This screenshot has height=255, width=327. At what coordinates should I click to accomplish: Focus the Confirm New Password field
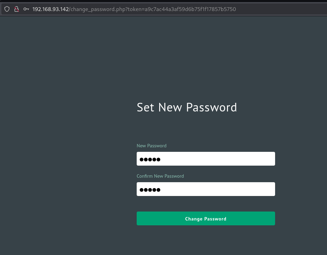tap(206, 189)
